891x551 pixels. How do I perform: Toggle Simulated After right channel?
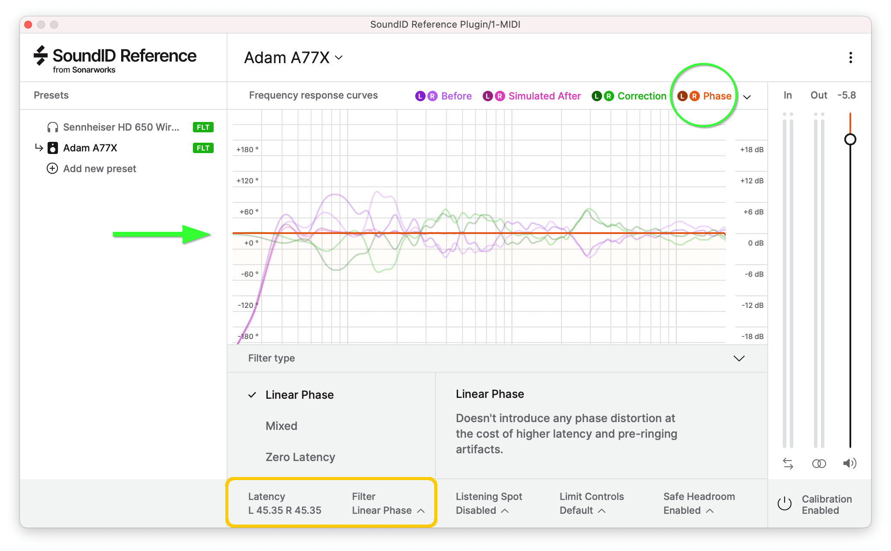pyautogui.click(x=500, y=96)
